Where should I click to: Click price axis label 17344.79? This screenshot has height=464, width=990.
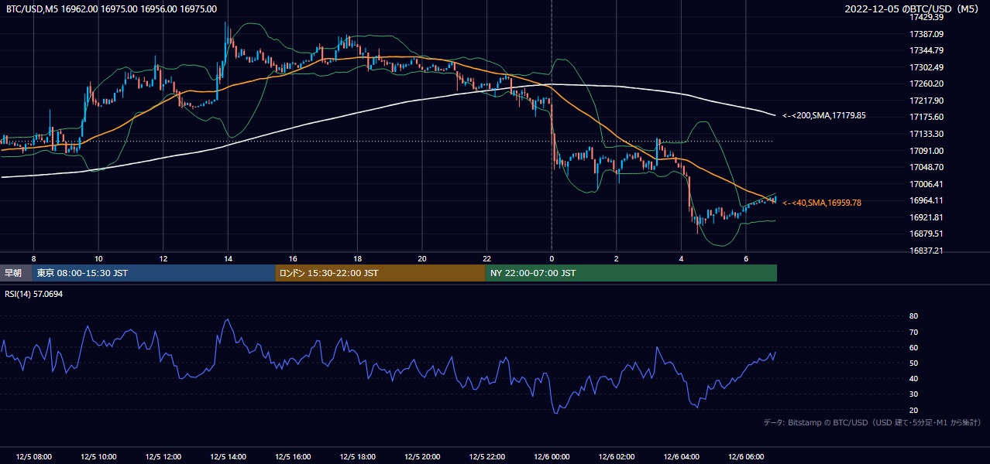[926, 50]
